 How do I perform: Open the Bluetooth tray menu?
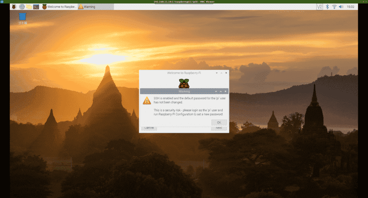click(x=327, y=7)
